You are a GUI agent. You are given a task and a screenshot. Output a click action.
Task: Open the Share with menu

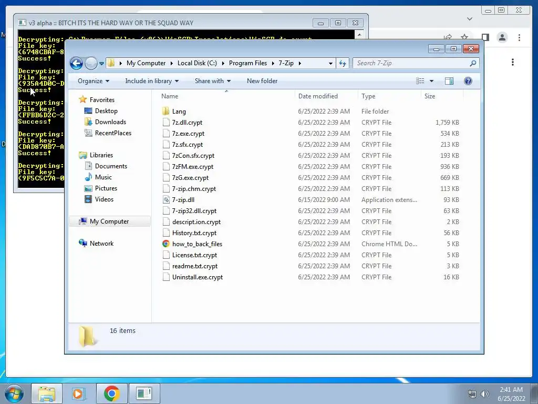[x=213, y=81]
